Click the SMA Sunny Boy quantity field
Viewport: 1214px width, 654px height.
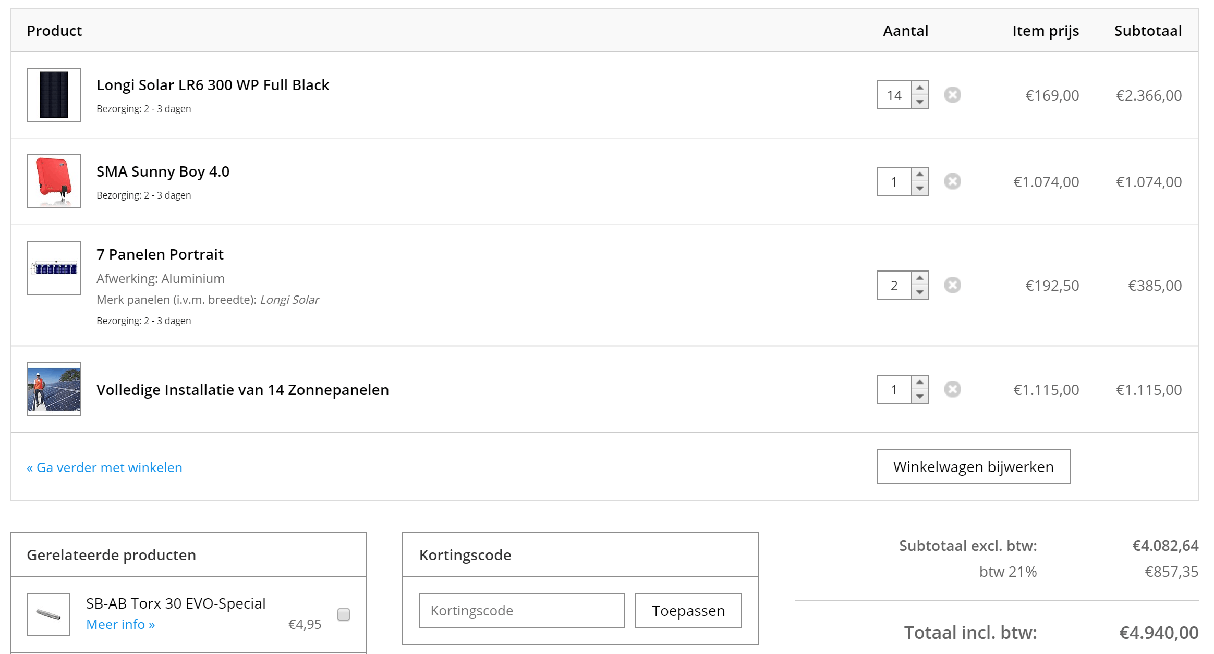pyautogui.click(x=894, y=181)
